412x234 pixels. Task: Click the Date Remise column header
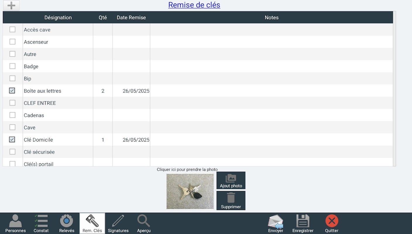coord(131,18)
